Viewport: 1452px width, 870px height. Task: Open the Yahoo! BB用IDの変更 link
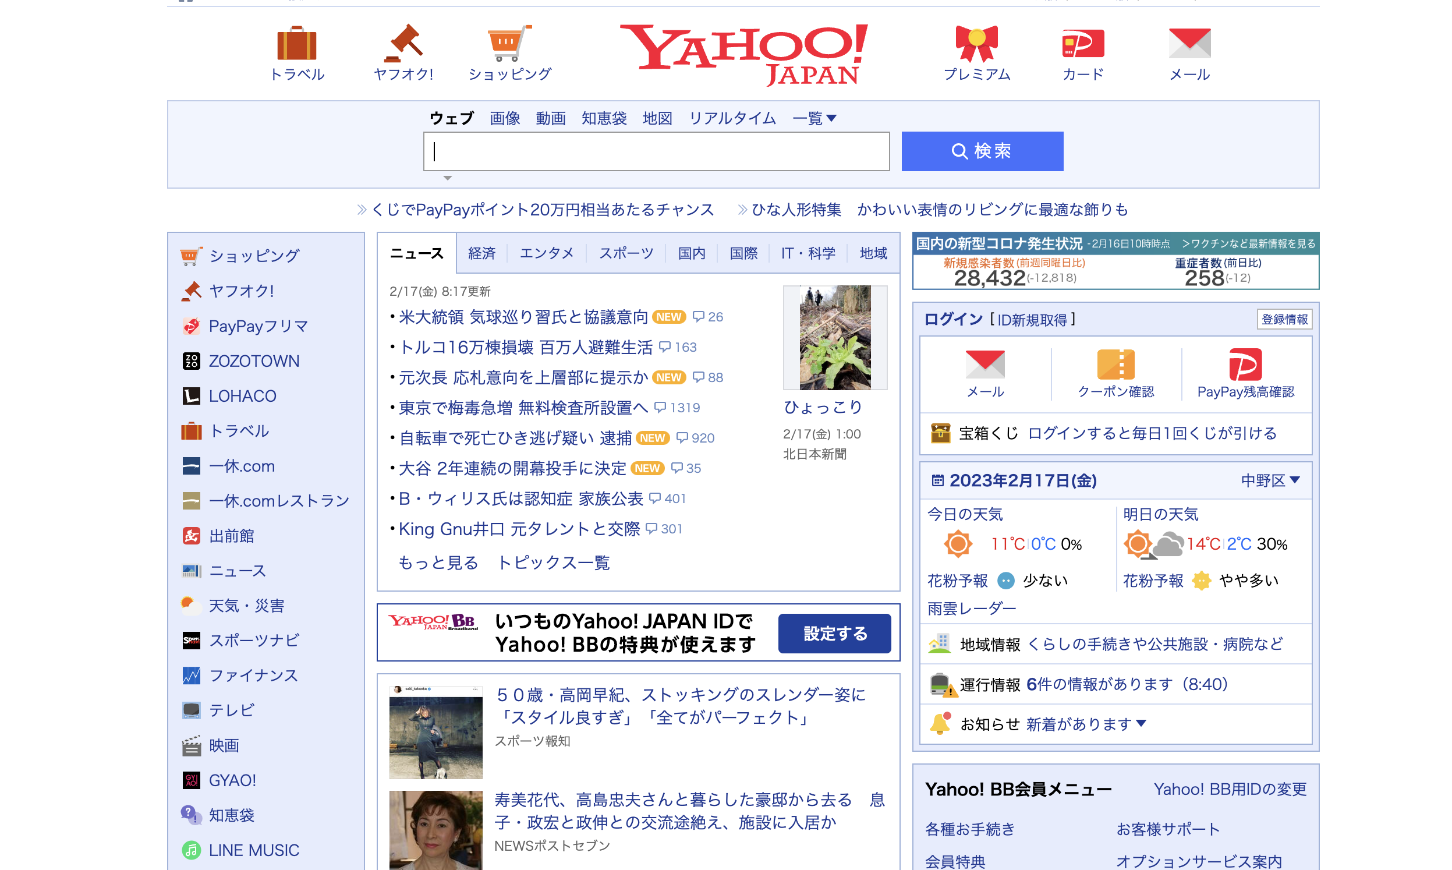(x=1230, y=789)
